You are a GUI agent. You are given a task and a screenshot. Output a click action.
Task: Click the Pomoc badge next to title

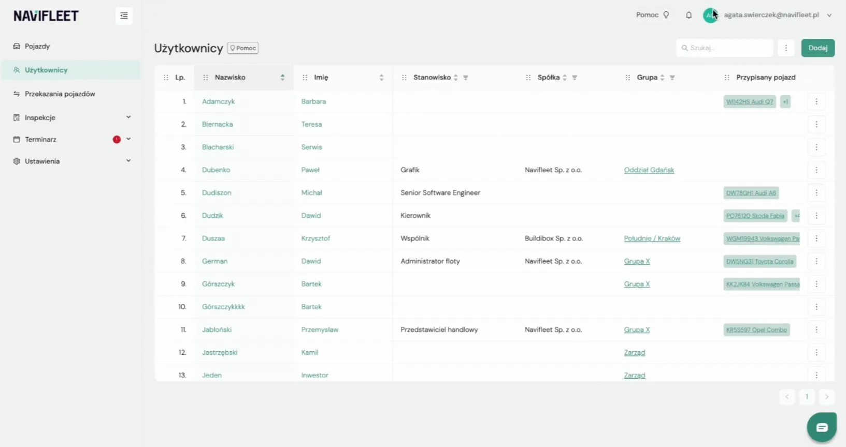coord(243,48)
